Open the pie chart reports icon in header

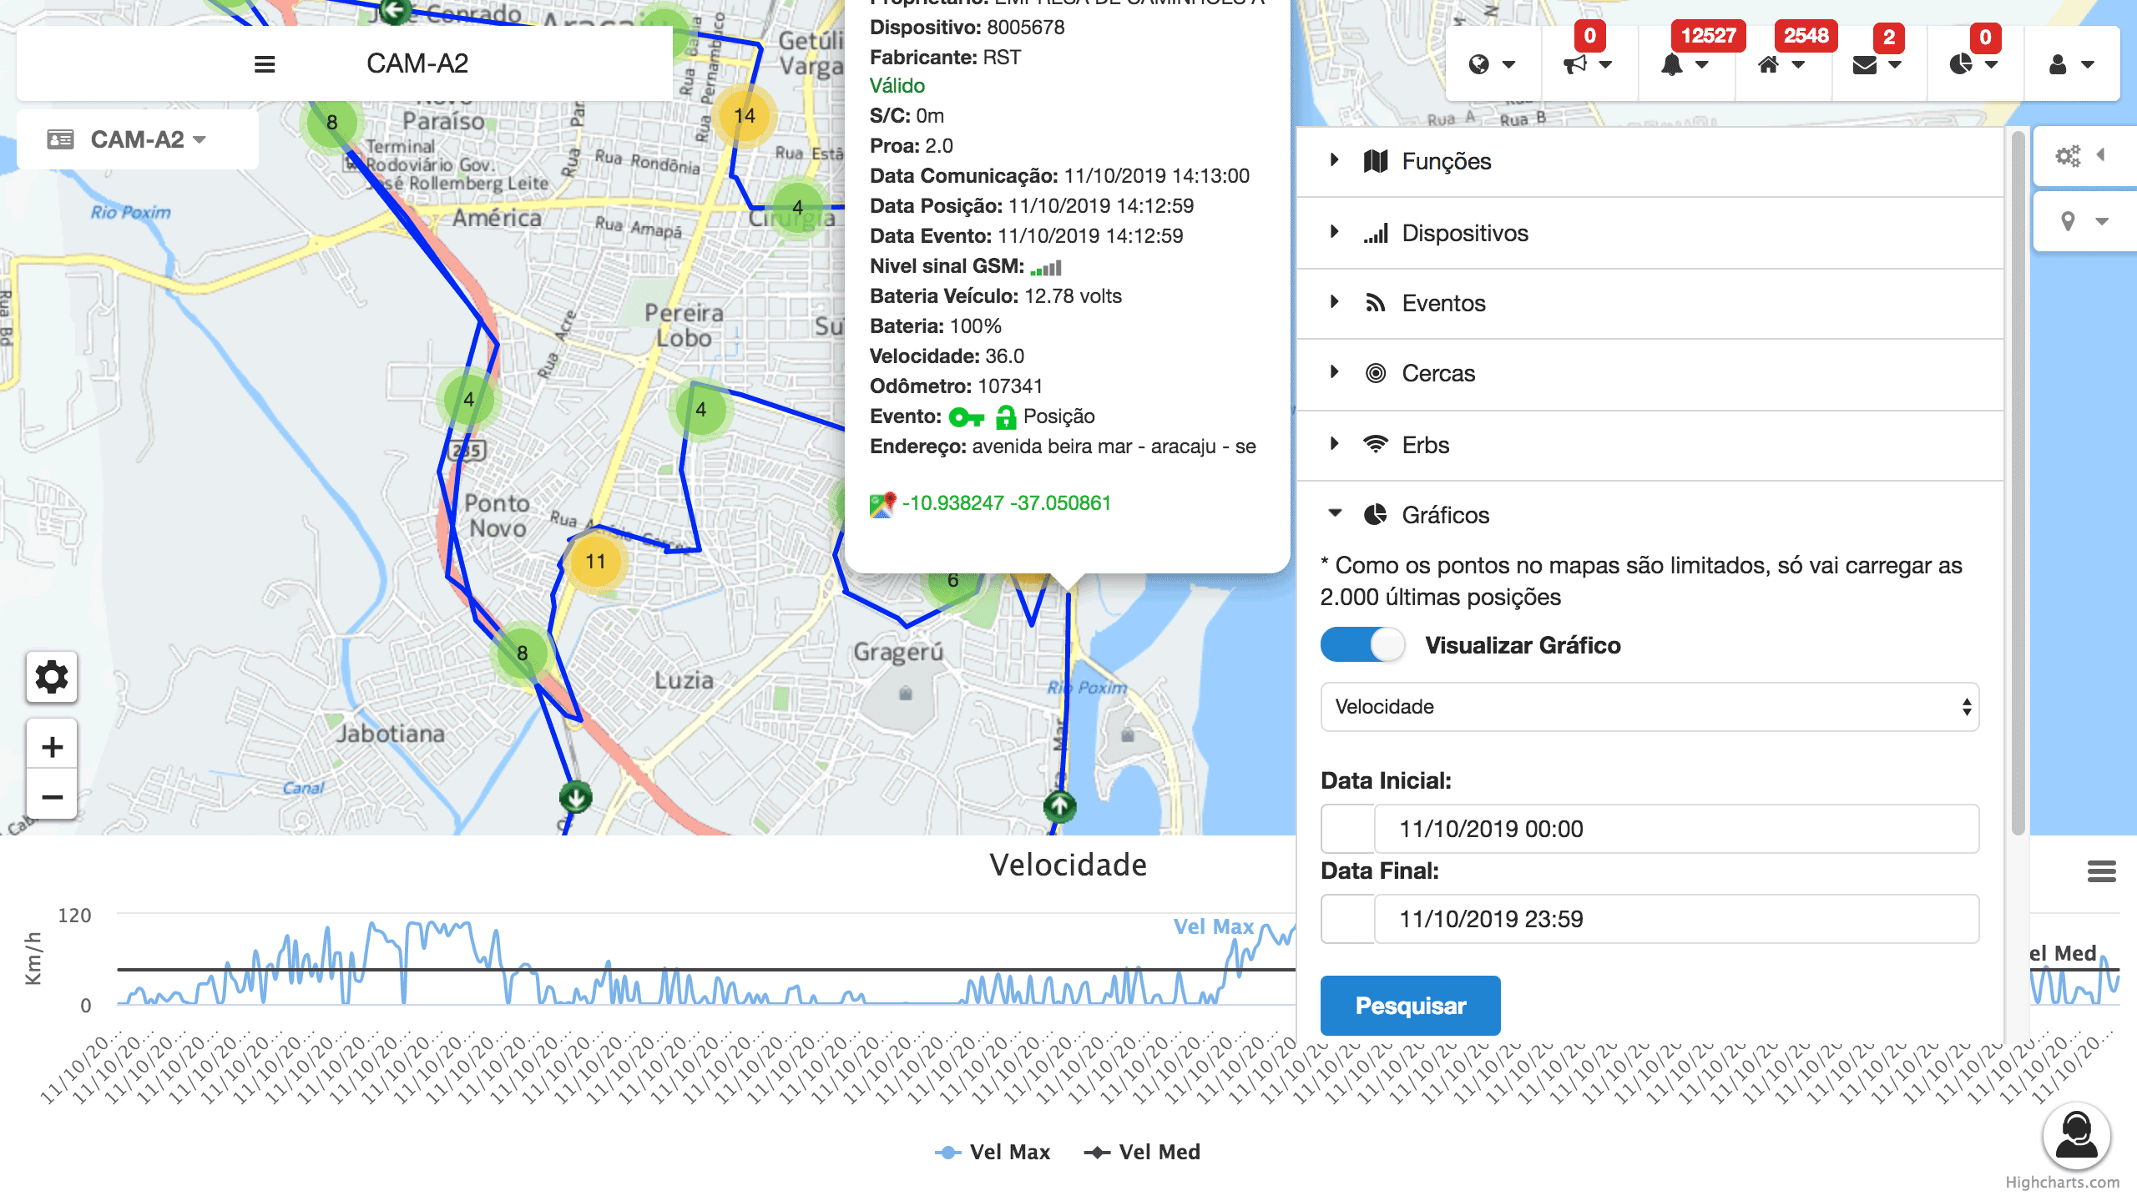tap(1973, 64)
